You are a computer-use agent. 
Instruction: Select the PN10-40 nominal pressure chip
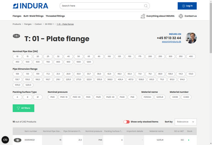pos(77,97)
